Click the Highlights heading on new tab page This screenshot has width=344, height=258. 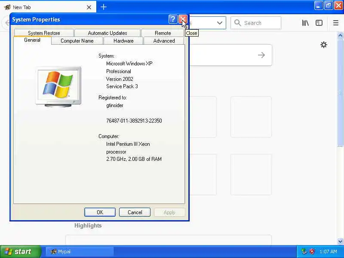(x=88, y=225)
